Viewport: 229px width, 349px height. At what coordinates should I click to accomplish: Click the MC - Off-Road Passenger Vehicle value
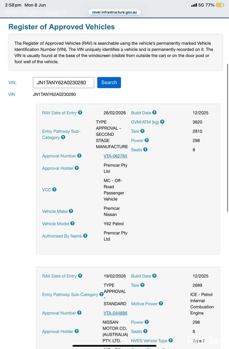114,190
